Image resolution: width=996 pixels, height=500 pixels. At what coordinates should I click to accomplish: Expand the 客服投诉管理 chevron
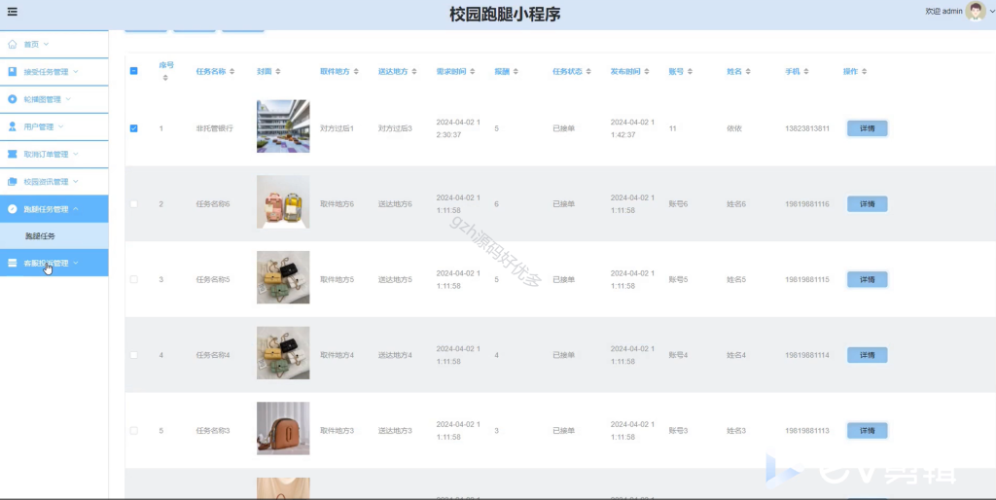tap(76, 263)
